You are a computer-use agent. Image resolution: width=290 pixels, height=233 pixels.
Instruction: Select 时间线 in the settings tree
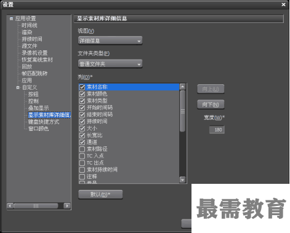click(30, 25)
